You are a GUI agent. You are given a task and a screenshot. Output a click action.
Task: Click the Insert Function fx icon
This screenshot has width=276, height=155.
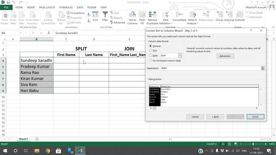[x=49, y=33]
